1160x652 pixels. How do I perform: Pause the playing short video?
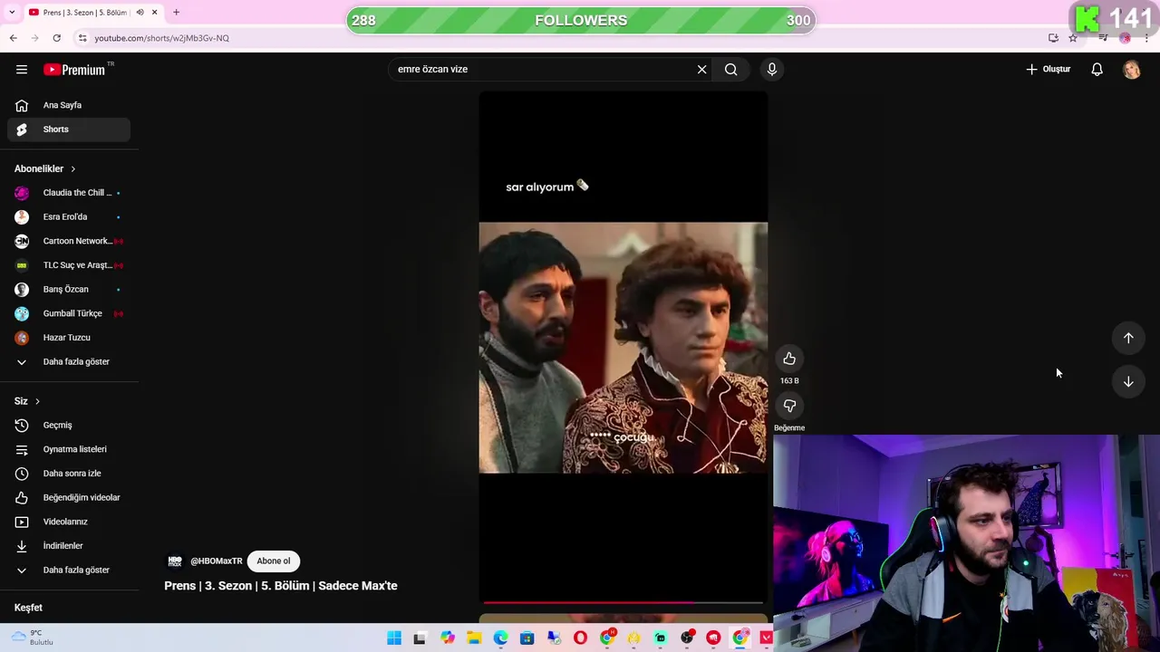(623, 348)
